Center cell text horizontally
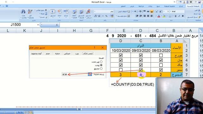203x114 pixels. pos(148,16)
